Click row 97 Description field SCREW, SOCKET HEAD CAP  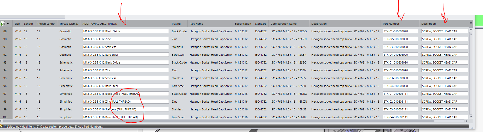(445, 94)
